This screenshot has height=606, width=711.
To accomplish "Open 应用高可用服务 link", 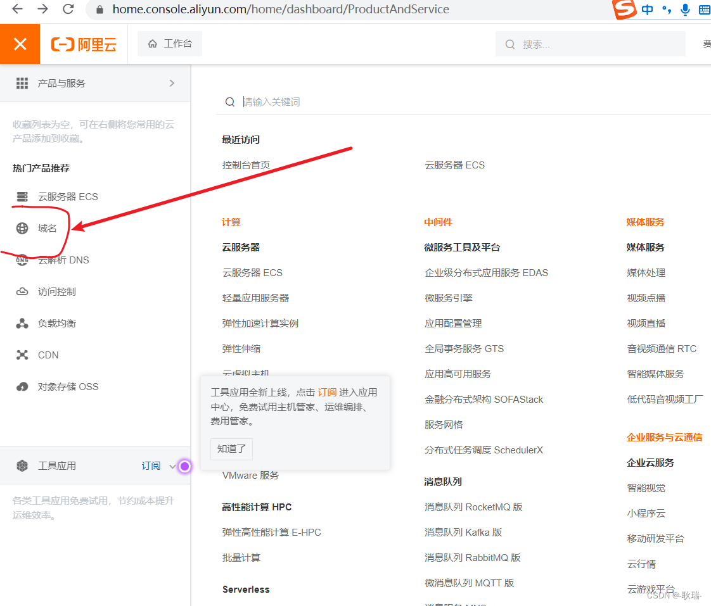I will coord(458,374).
